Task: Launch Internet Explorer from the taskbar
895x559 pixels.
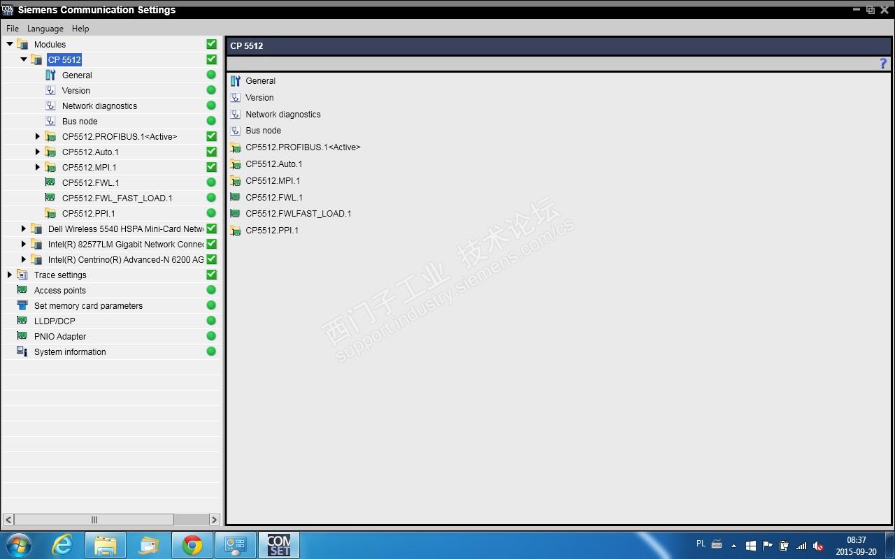Action: [x=62, y=545]
